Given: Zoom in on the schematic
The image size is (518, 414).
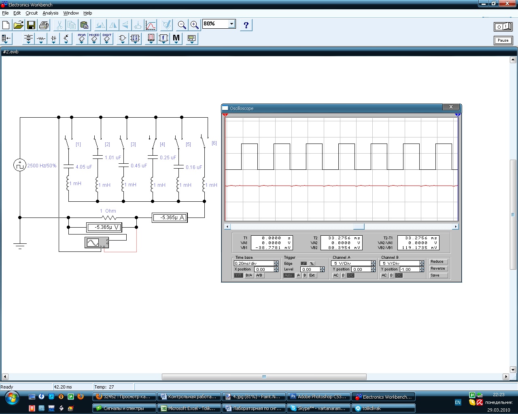Looking at the screenshot, I should (x=195, y=25).
